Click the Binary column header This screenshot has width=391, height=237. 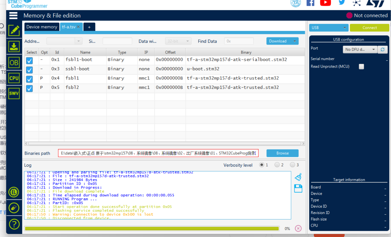click(246, 52)
